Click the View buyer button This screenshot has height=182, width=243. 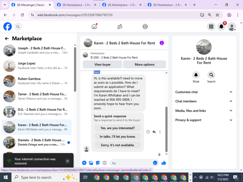click(x=103, y=65)
